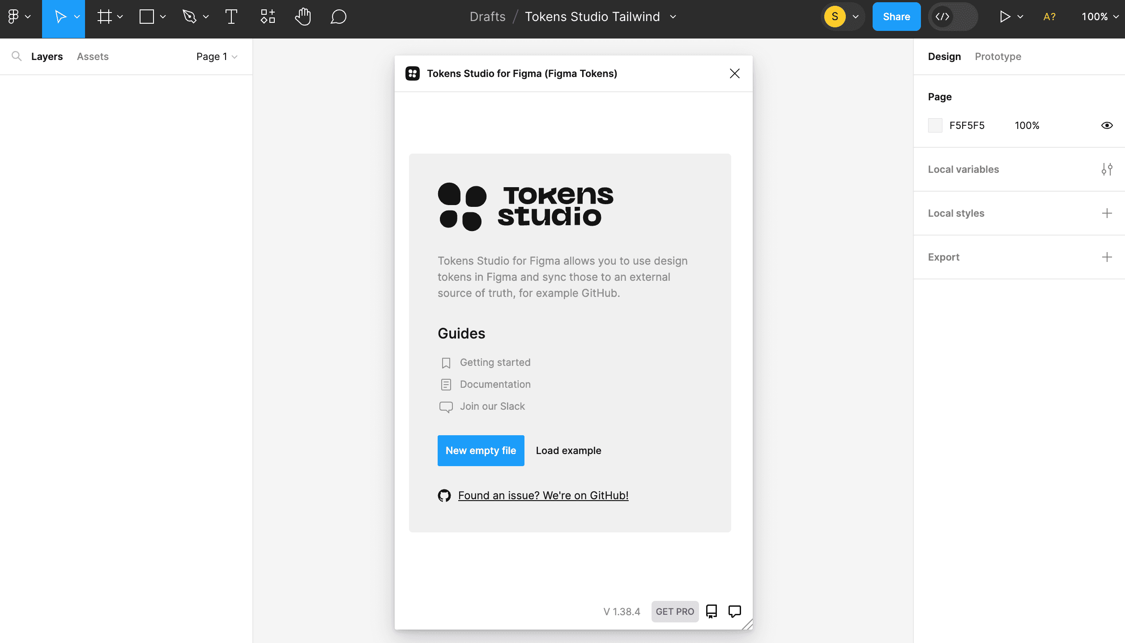Click the feedback speech bubble icon in plugin footer
This screenshot has height=643, width=1125.
pos(734,611)
